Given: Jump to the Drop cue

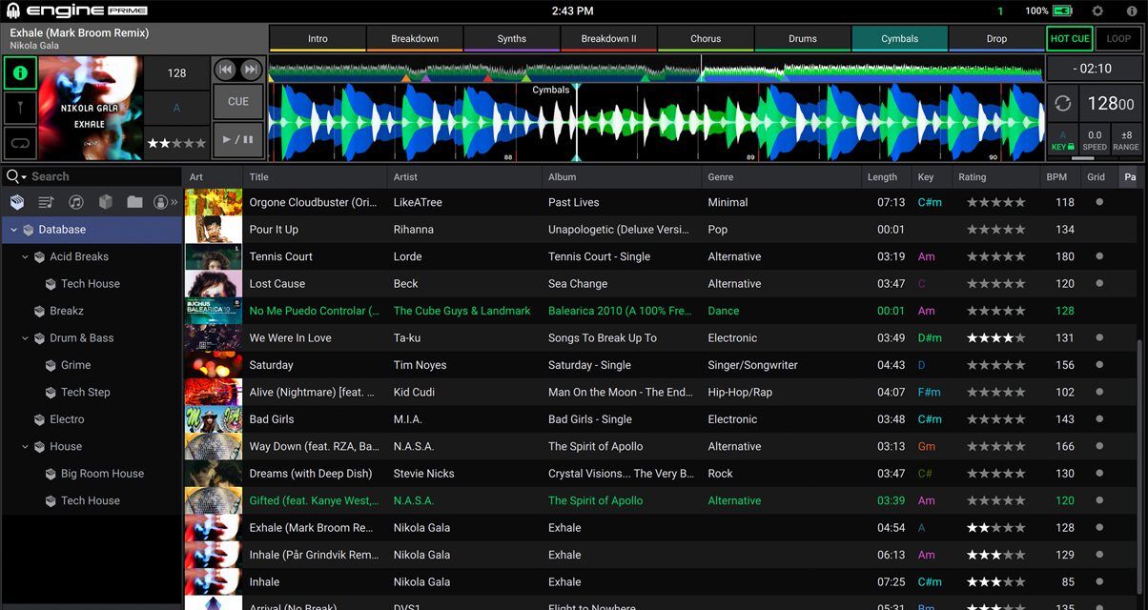Looking at the screenshot, I should pos(996,38).
